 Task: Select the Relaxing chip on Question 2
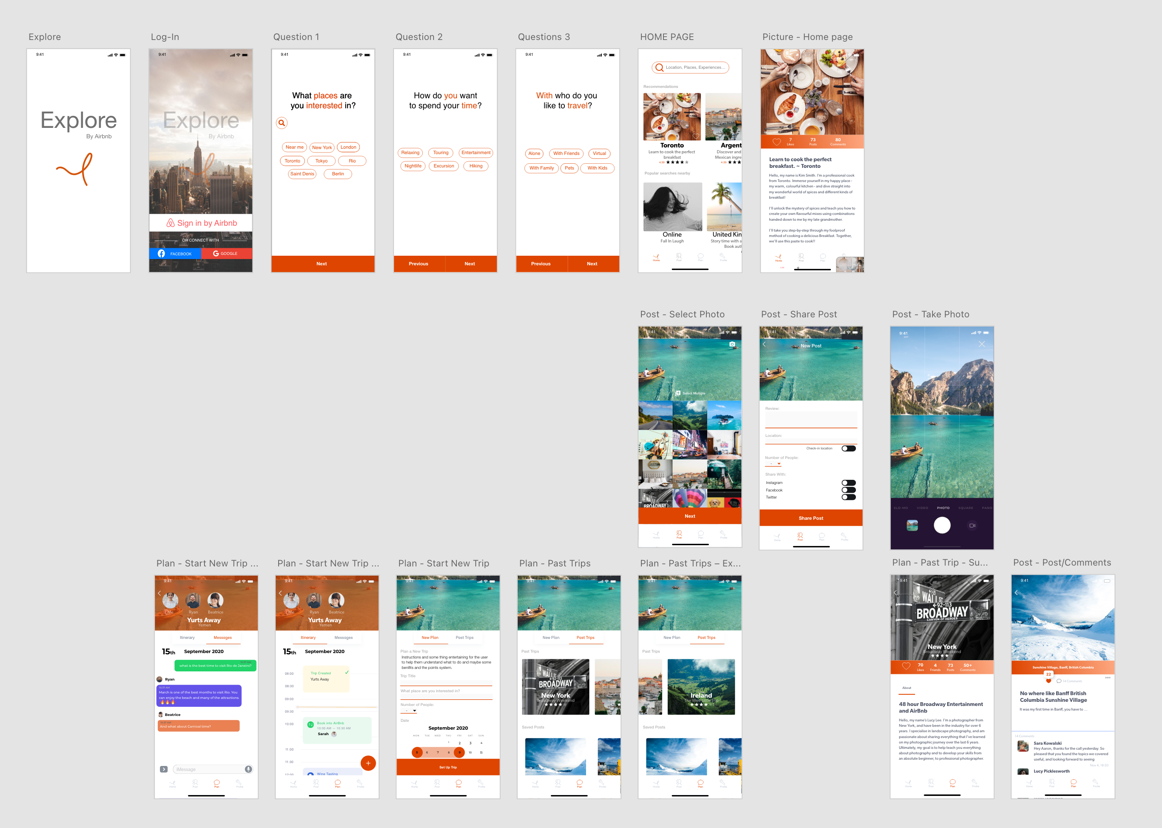(x=410, y=152)
